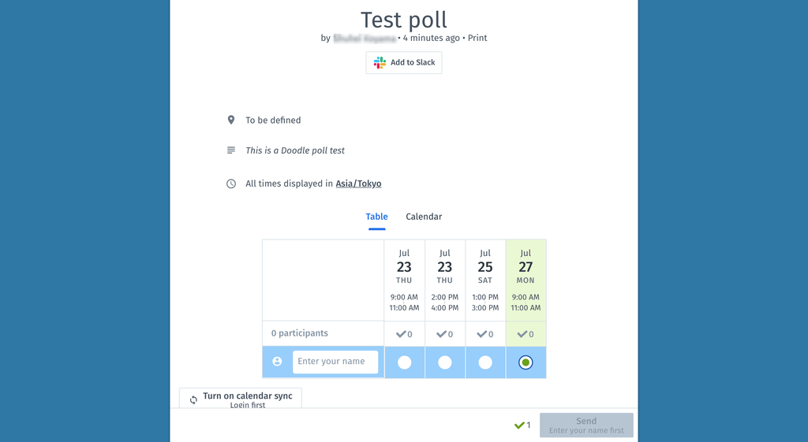808x442 pixels.
Task: Select the Jul 23 2:00 PM option
Action: (x=445, y=362)
